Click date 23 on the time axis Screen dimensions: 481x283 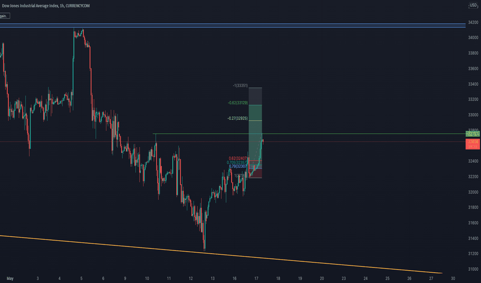(344, 278)
